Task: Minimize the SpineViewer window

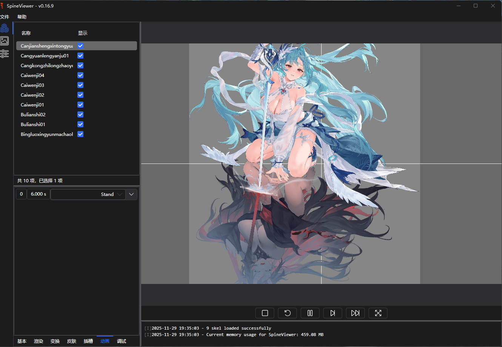Action: coord(459,6)
